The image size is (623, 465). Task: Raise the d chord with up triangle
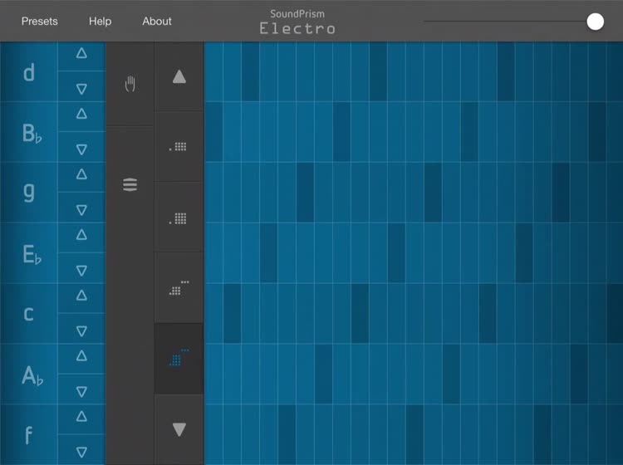click(81, 53)
